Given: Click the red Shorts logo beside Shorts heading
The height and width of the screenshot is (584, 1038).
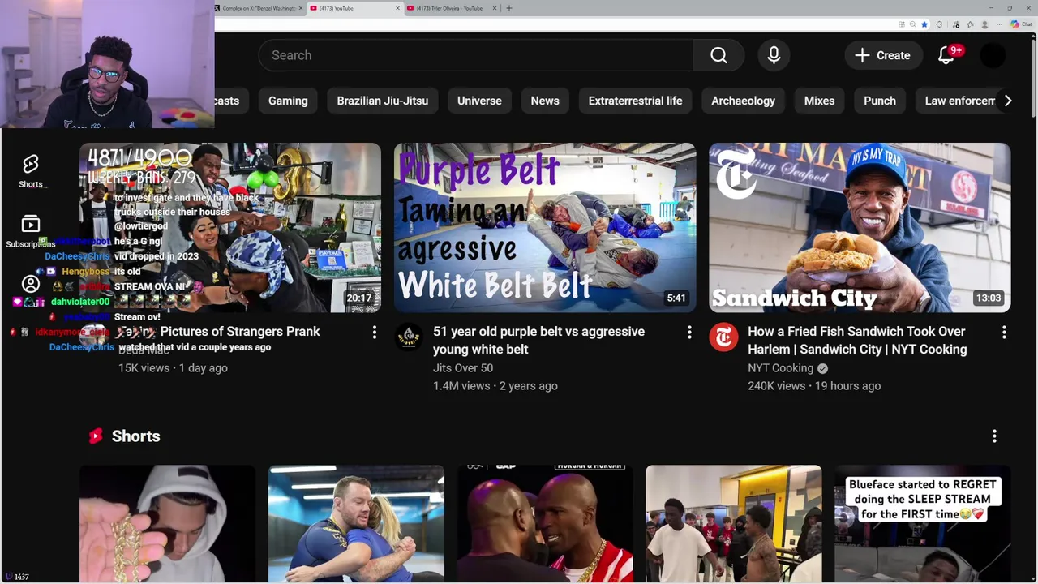Looking at the screenshot, I should [x=96, y=436].
